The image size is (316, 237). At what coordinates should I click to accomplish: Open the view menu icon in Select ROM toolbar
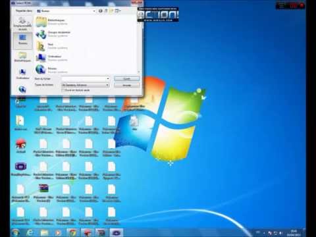tap(118, 11)
